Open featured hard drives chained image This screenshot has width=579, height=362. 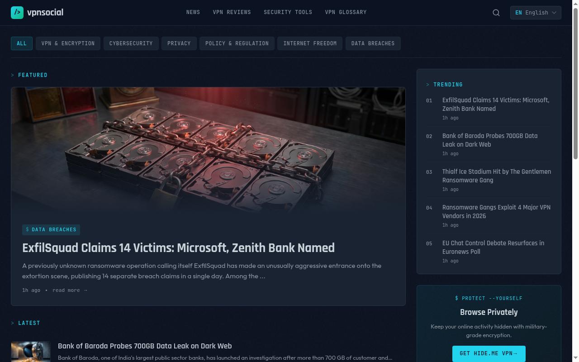click(x=208, y=150)
